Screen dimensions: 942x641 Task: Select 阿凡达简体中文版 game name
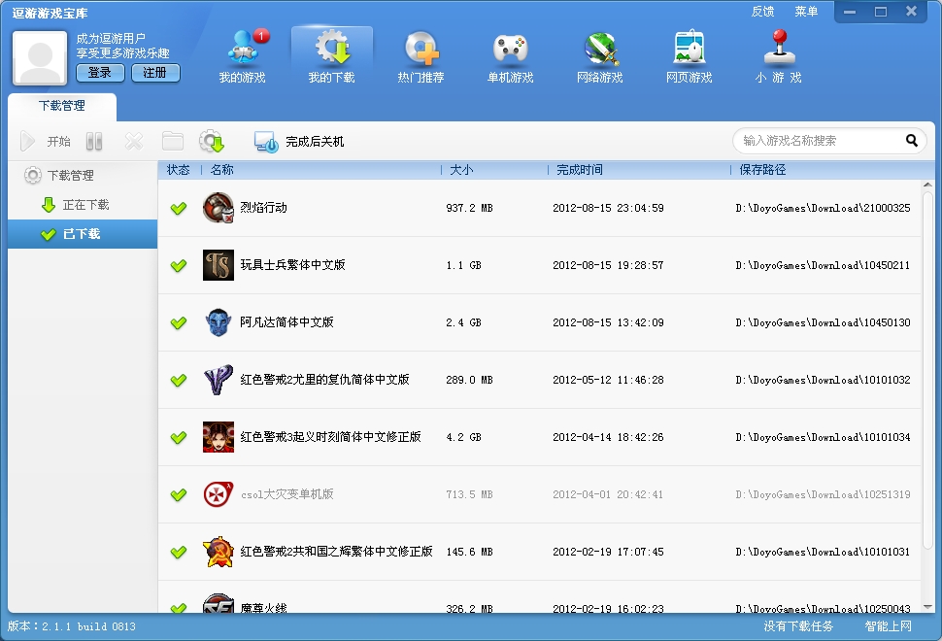[286, 322]
